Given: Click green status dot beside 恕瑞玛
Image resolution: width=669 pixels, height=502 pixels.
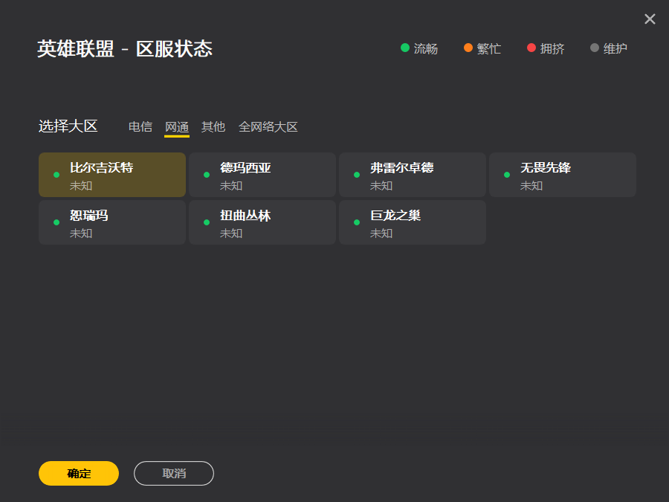Looking at the screenshot, I should click(x=56, y=222).
